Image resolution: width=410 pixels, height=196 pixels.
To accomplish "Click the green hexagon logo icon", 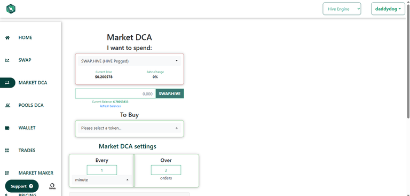I will click(11, 9).
